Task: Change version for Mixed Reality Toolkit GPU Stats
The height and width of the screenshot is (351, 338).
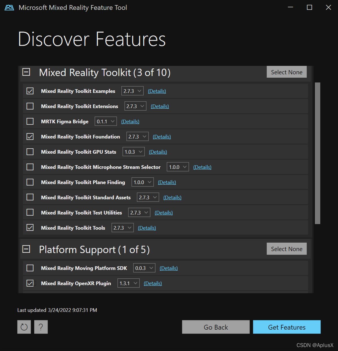Action: [x=133, y=151]
